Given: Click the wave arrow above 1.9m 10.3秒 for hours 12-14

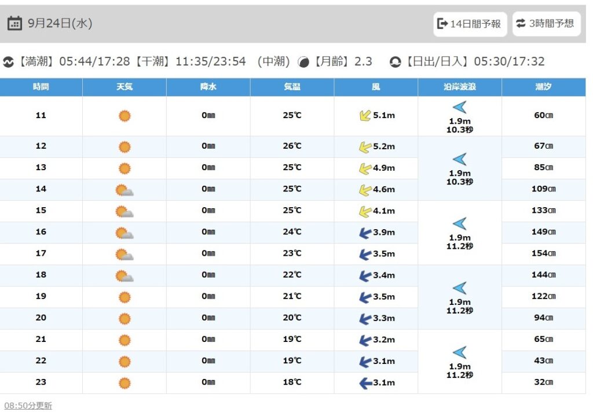Looking at the screenshot, I should click(x=459, y=159).
